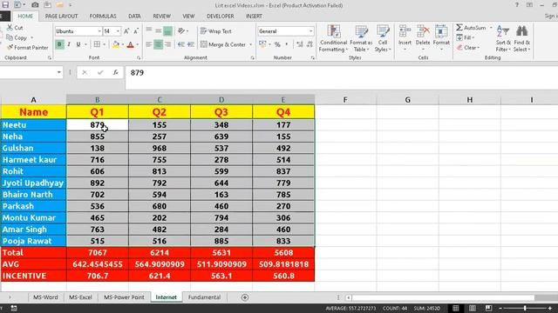Select the MS-Word sheet tab
The height and width of the screenshot is (313, 558).
pos(45,297)
